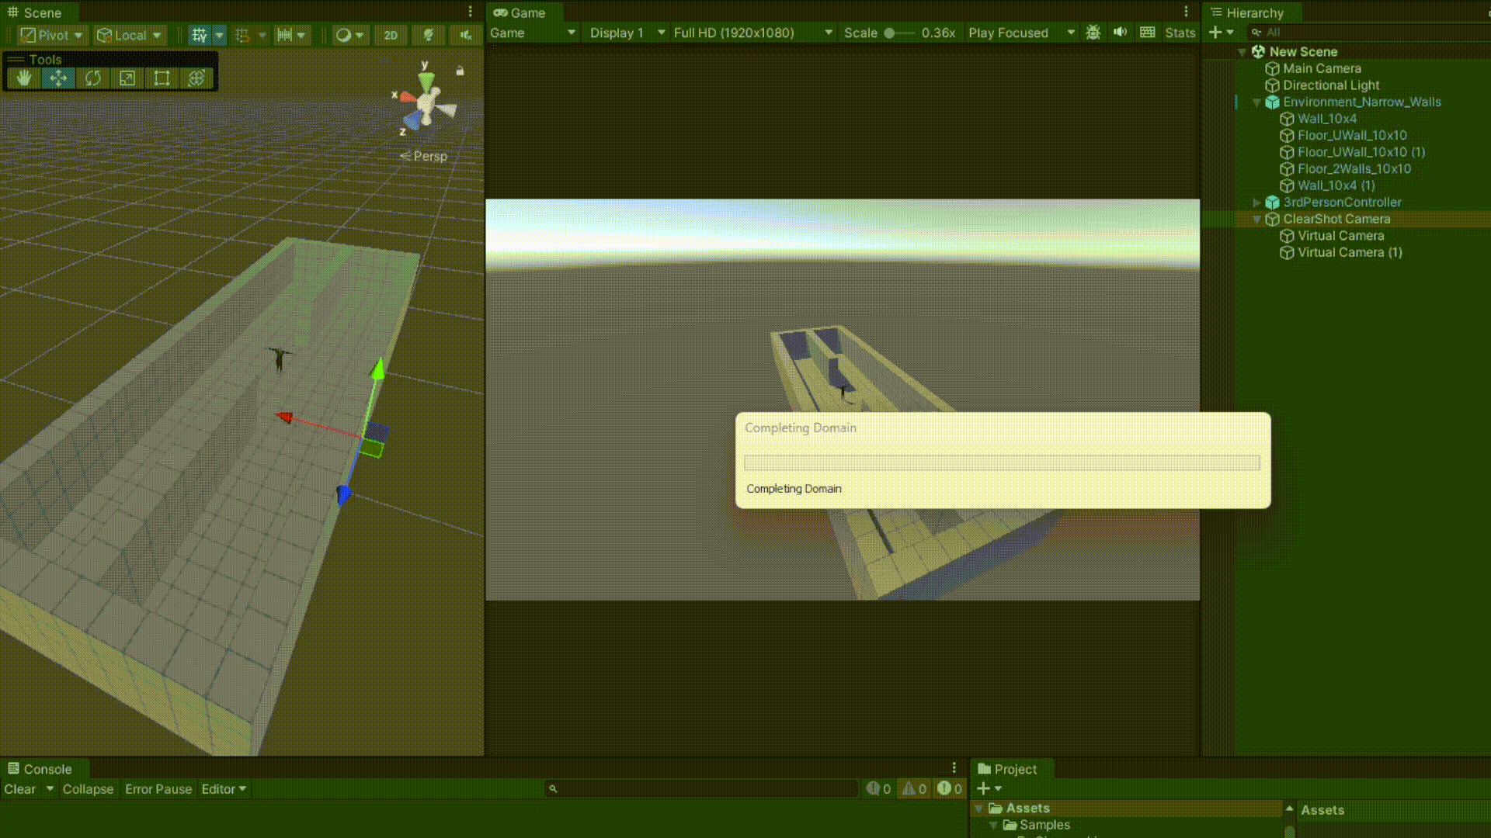Open the Pivot handle position dropdown
Image resolution: width=1491 pixels, height=838 pixels.
(51, 35)
